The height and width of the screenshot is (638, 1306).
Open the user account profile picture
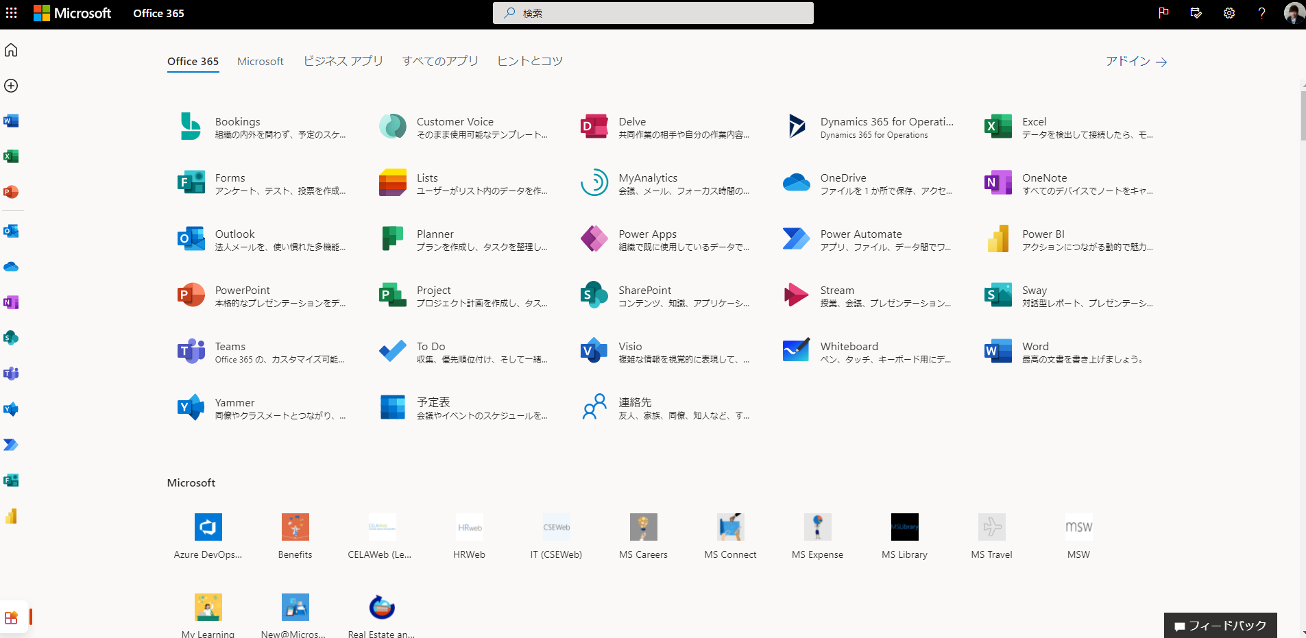[1293, 13]
